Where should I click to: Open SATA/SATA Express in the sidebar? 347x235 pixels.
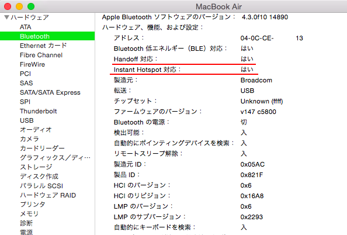click(50, 92)
